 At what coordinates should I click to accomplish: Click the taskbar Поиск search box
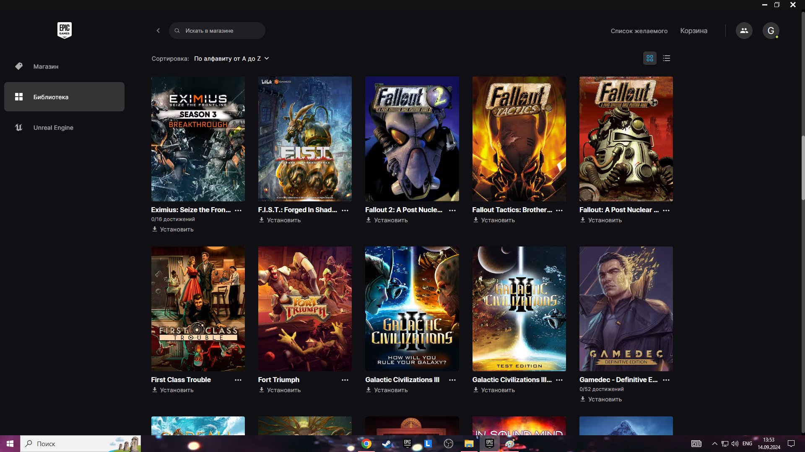(x=80, y=444)
